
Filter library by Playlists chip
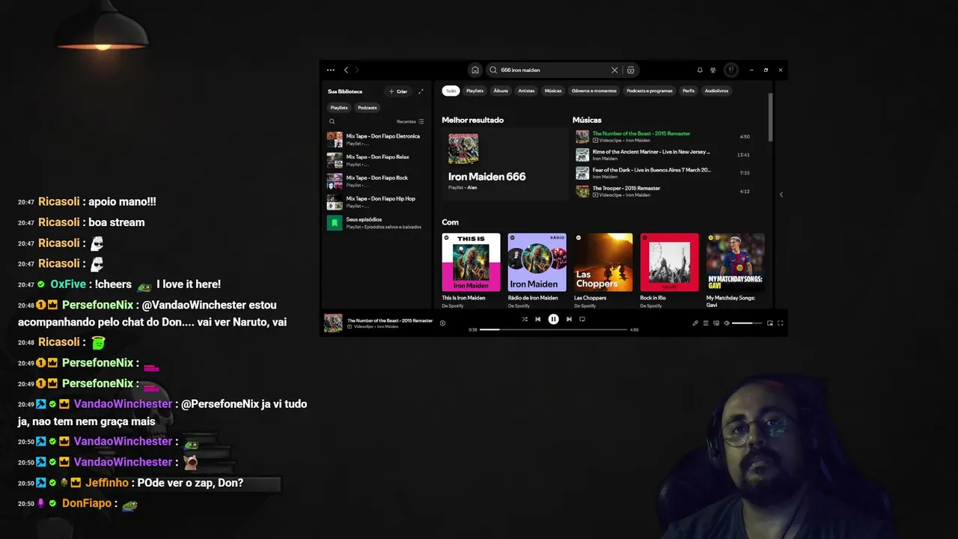(x=339, y=108)
